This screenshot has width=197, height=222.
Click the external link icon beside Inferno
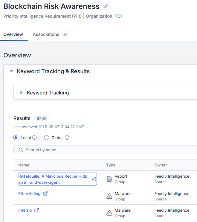(37, 210)
